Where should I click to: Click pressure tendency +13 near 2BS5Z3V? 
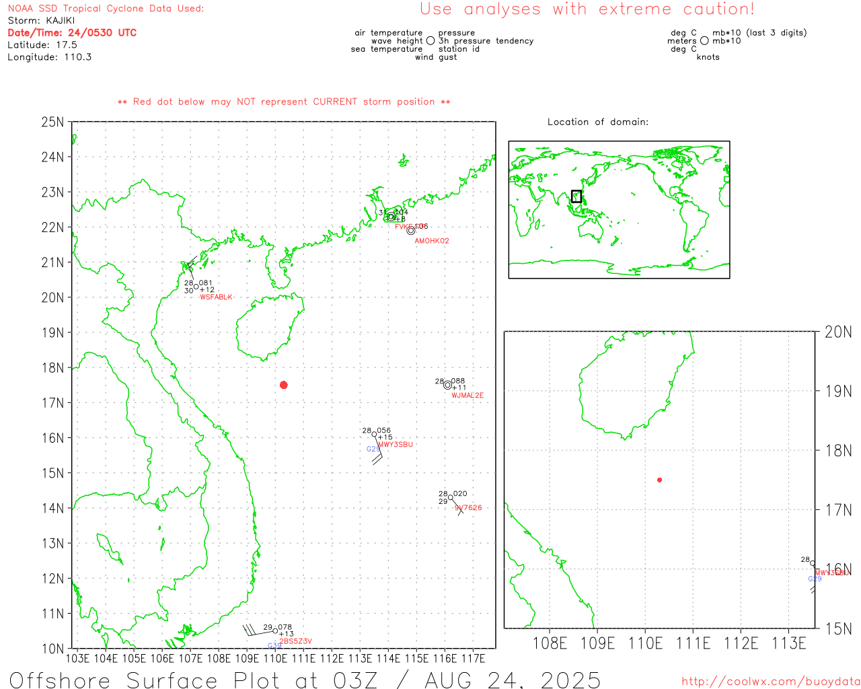(x=287, y=634)
